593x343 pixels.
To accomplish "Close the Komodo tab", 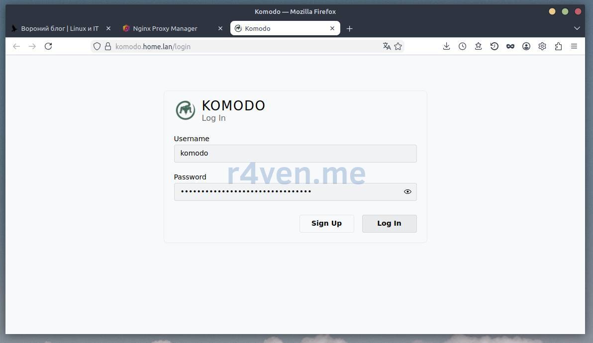I will click(x=332, y=28).
